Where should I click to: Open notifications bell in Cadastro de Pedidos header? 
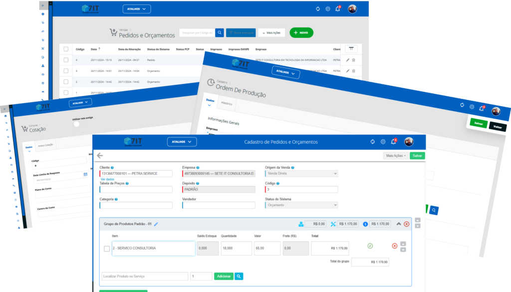tap(393, 141)
